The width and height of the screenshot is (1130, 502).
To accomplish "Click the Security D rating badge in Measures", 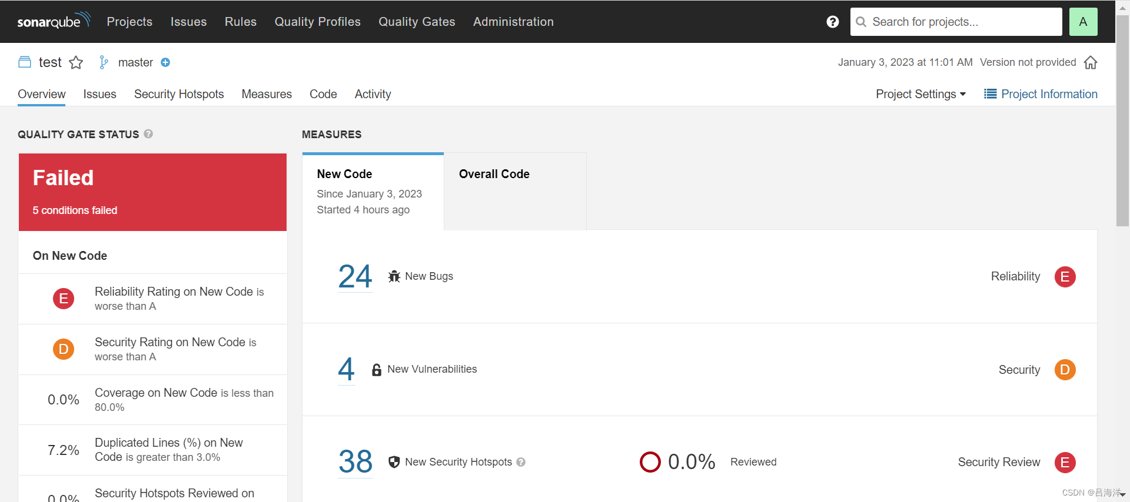I will pyautogui.click(x=1065, y=370).
